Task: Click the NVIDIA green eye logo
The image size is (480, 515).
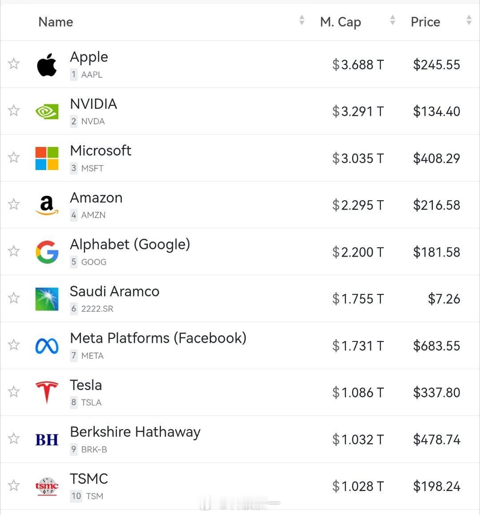Action: click(47, 112)
